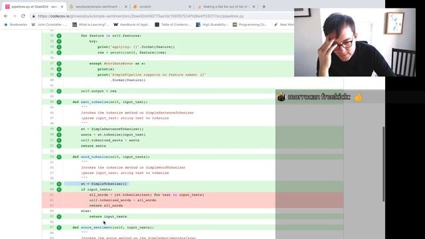Open the 'Programming Co...' bookmark
The image size is (425, 239).
(x=250, y=25)
